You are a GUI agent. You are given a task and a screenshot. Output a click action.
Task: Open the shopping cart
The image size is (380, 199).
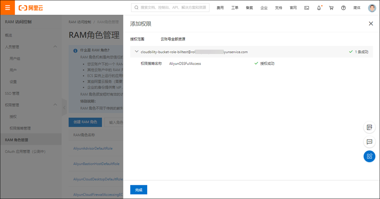(x=331, y=8)
